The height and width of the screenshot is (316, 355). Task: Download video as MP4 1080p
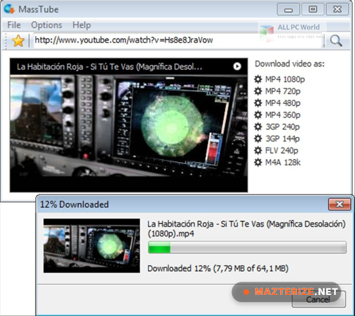pyautogui.click(x=285, y=80)
